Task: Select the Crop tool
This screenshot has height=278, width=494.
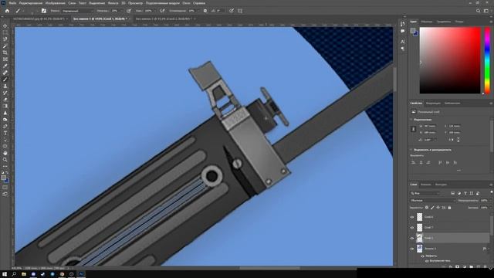Action: (5, 53)
